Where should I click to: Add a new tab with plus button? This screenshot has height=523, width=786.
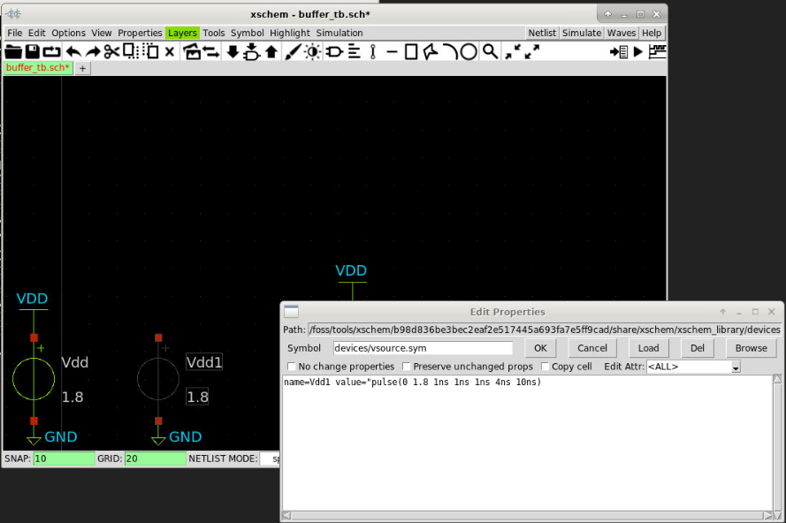click(83, 68)
